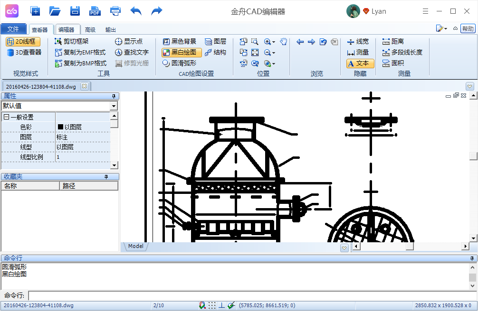Click the previous zoom view magnifier icon

coord(255,64)
